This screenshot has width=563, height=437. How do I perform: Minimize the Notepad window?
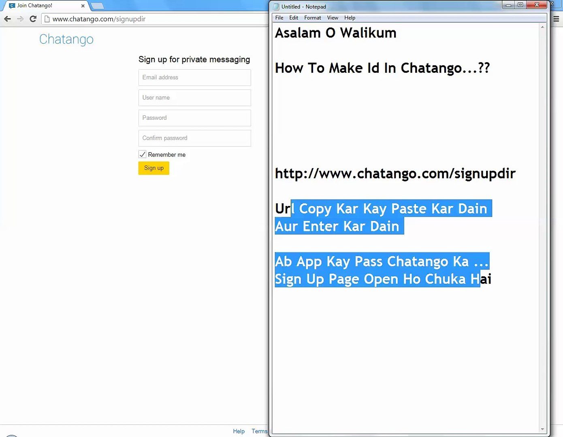508,5
